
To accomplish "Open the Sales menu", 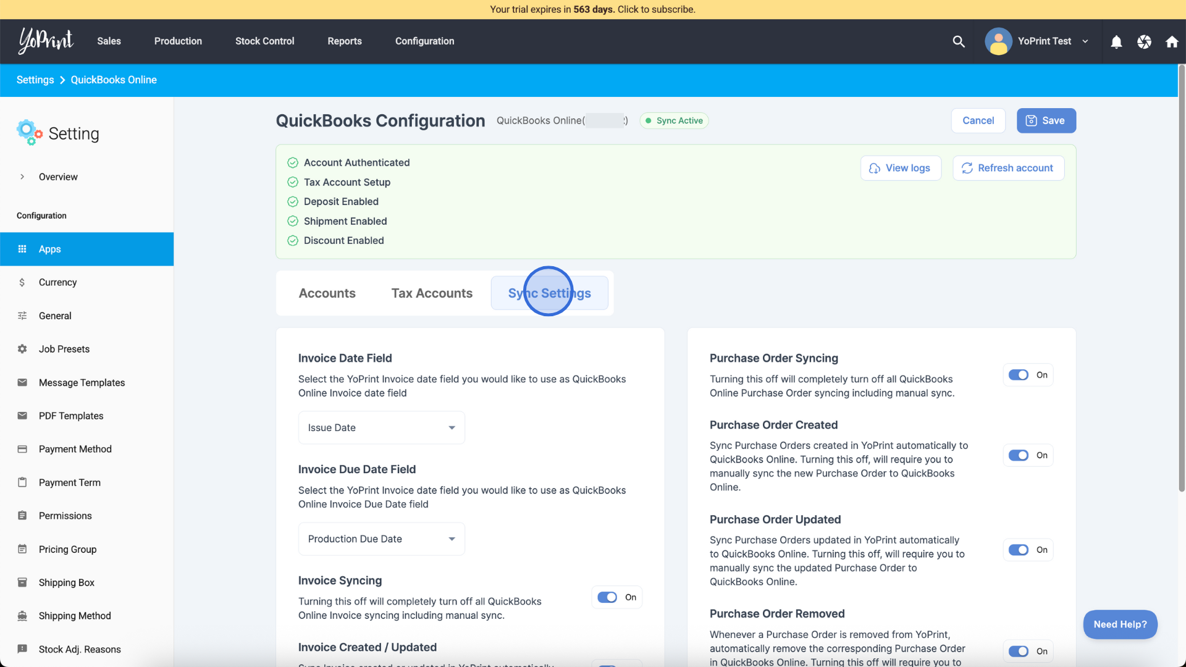I will point(109,41).
